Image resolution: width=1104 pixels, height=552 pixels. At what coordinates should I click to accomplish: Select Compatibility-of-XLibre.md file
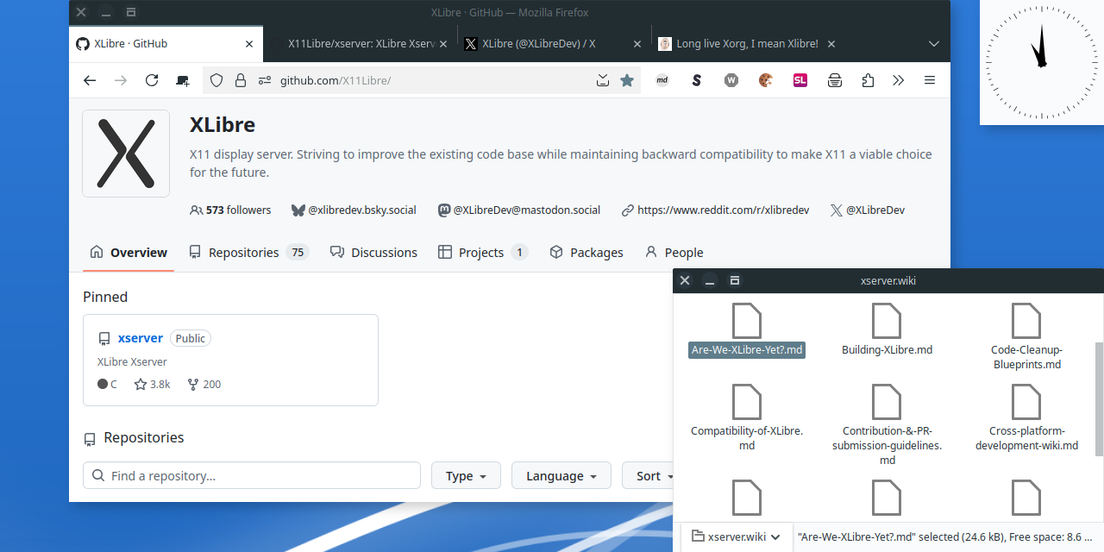747,419
